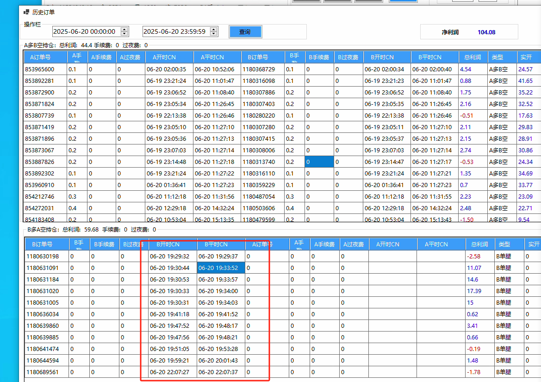This screenshot has width=541, height=382.
Task: Sort bottom table by B订单号 column header
Action: coord(42,244)
